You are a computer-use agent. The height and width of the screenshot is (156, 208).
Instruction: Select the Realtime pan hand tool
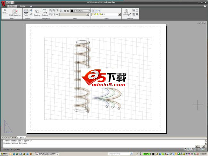(x=37, y=12)
